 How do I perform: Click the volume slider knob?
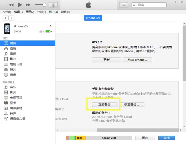44,5
